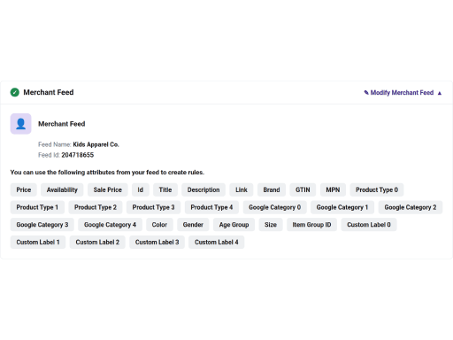
Task: Select the Title attribute chip
Action: pos(165,189)
